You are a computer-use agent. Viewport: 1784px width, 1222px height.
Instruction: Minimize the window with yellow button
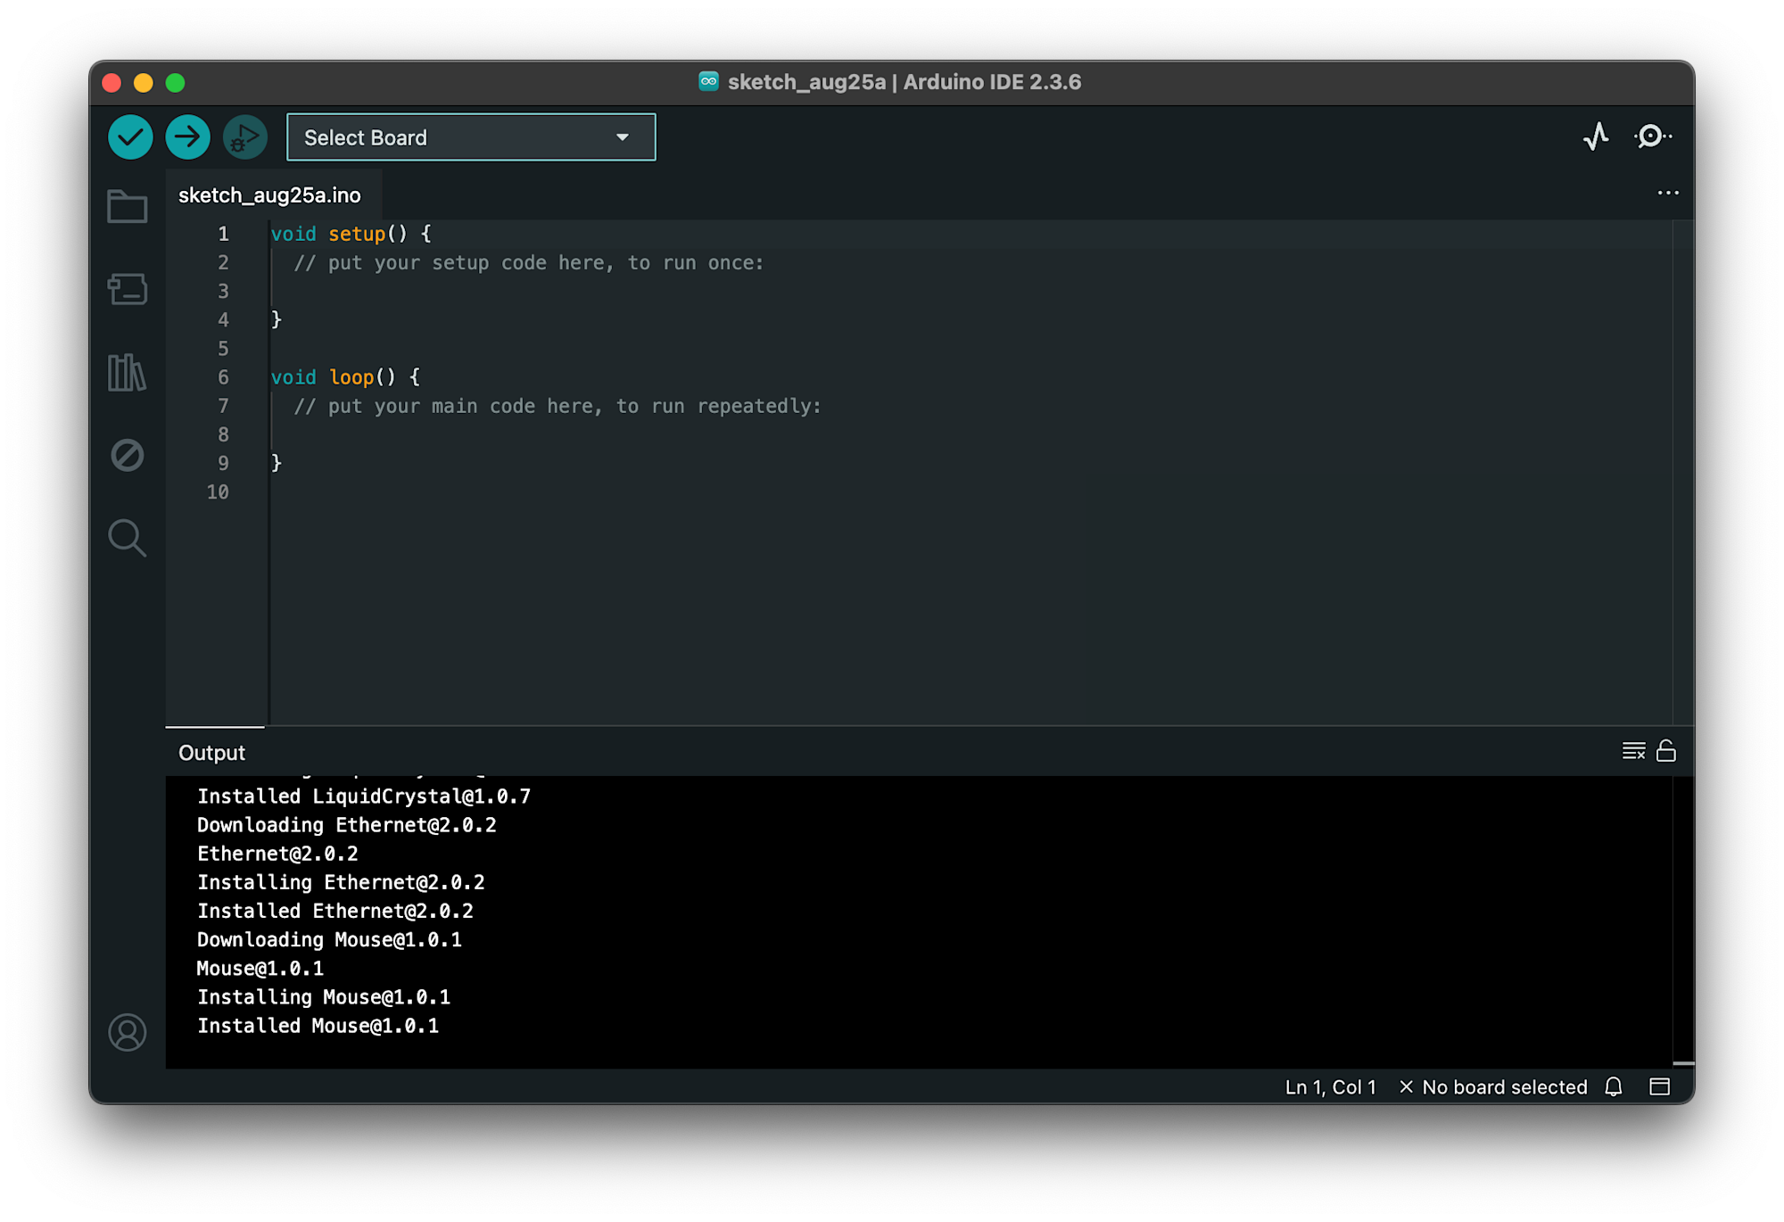coord(144,83)
